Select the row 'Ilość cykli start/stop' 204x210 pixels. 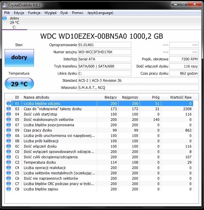99,114
